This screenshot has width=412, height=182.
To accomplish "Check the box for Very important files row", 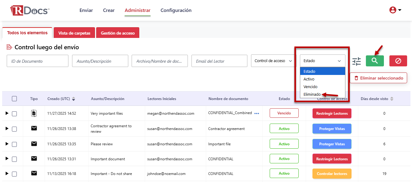I will [x=14, y=113].
